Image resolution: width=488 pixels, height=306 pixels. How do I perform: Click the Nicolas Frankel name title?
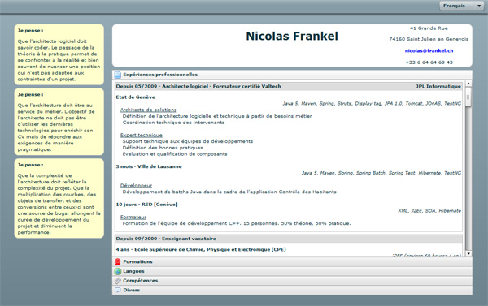[x=292, y=36]
